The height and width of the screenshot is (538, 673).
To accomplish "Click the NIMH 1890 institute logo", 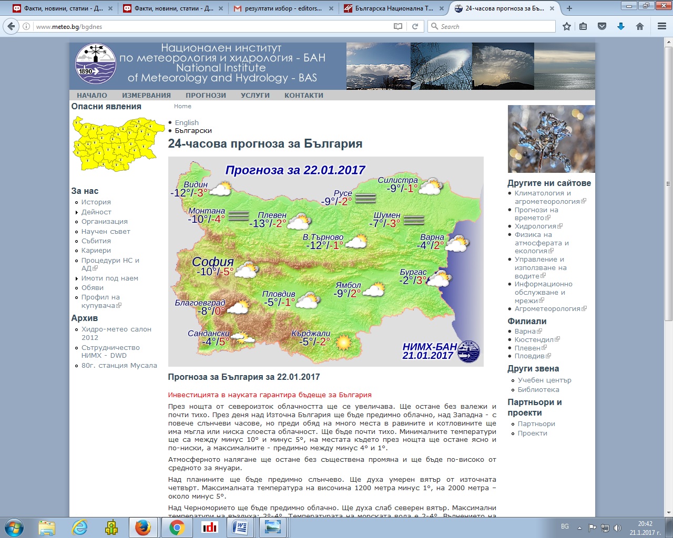I will pyautogui.click(x=96, y=64).
